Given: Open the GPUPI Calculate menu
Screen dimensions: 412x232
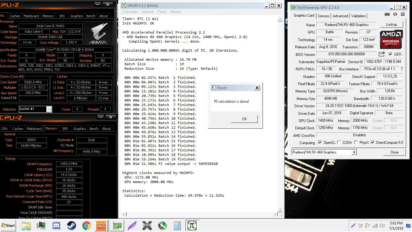Looking at the screenshot, I should (130, 12).
